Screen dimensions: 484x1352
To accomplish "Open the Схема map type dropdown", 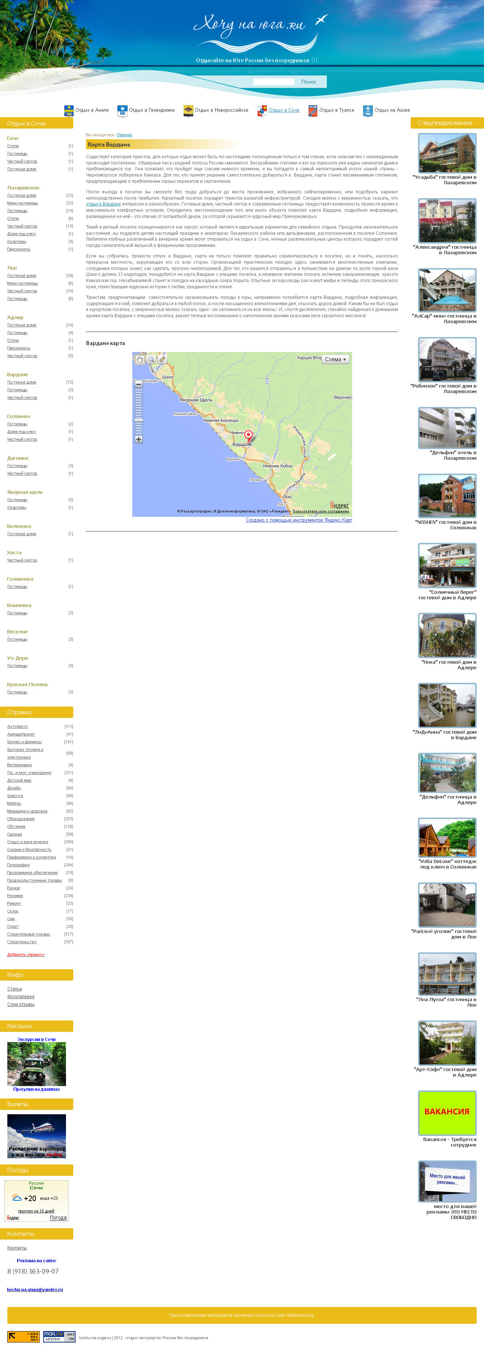I will 336,359.
